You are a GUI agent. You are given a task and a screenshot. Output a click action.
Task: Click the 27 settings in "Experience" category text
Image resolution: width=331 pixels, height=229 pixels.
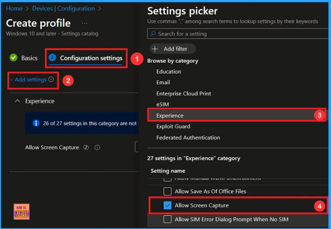[193, 158]
